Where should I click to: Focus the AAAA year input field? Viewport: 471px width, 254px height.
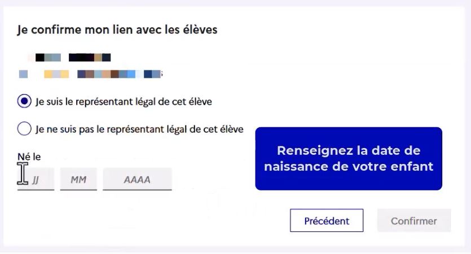click(137, 180)
